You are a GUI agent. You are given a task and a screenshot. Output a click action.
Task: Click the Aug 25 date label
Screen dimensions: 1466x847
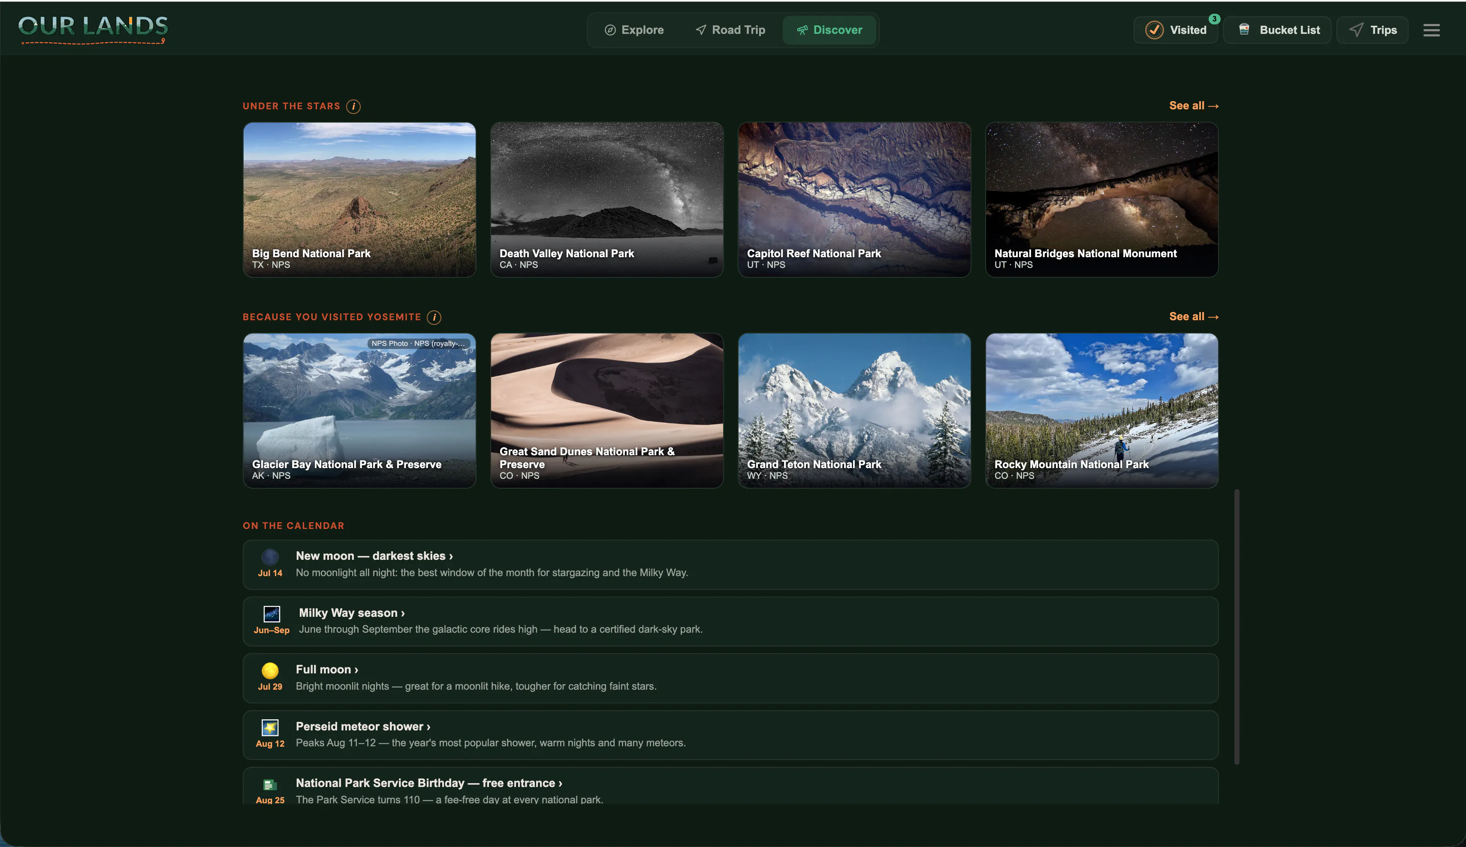click(270, 800)
